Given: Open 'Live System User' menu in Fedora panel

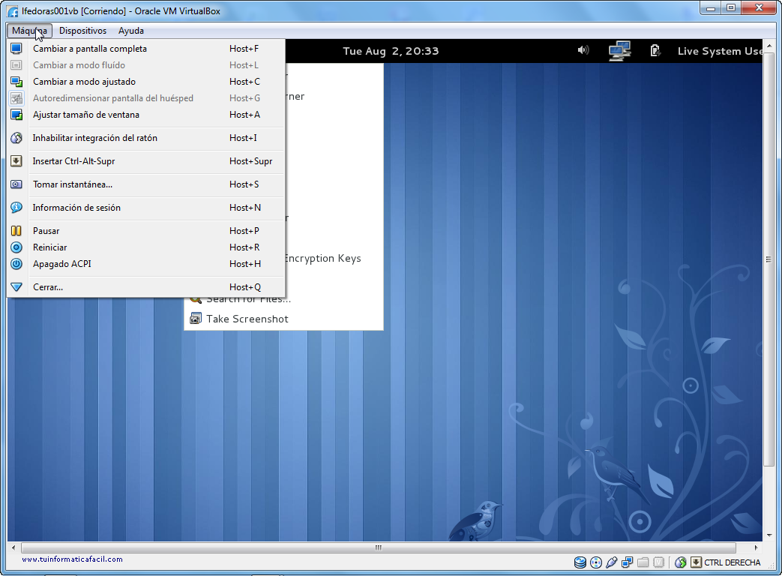Looking at the screenshot, I should [x=720, y=51].
